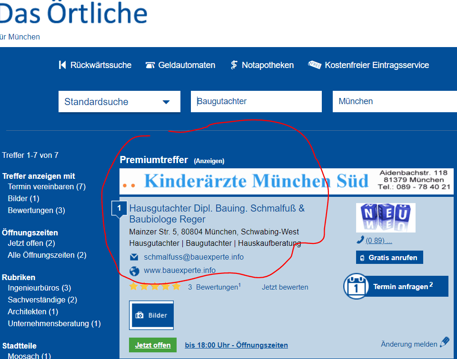Click the phone handset icon

tap(360, 240)
